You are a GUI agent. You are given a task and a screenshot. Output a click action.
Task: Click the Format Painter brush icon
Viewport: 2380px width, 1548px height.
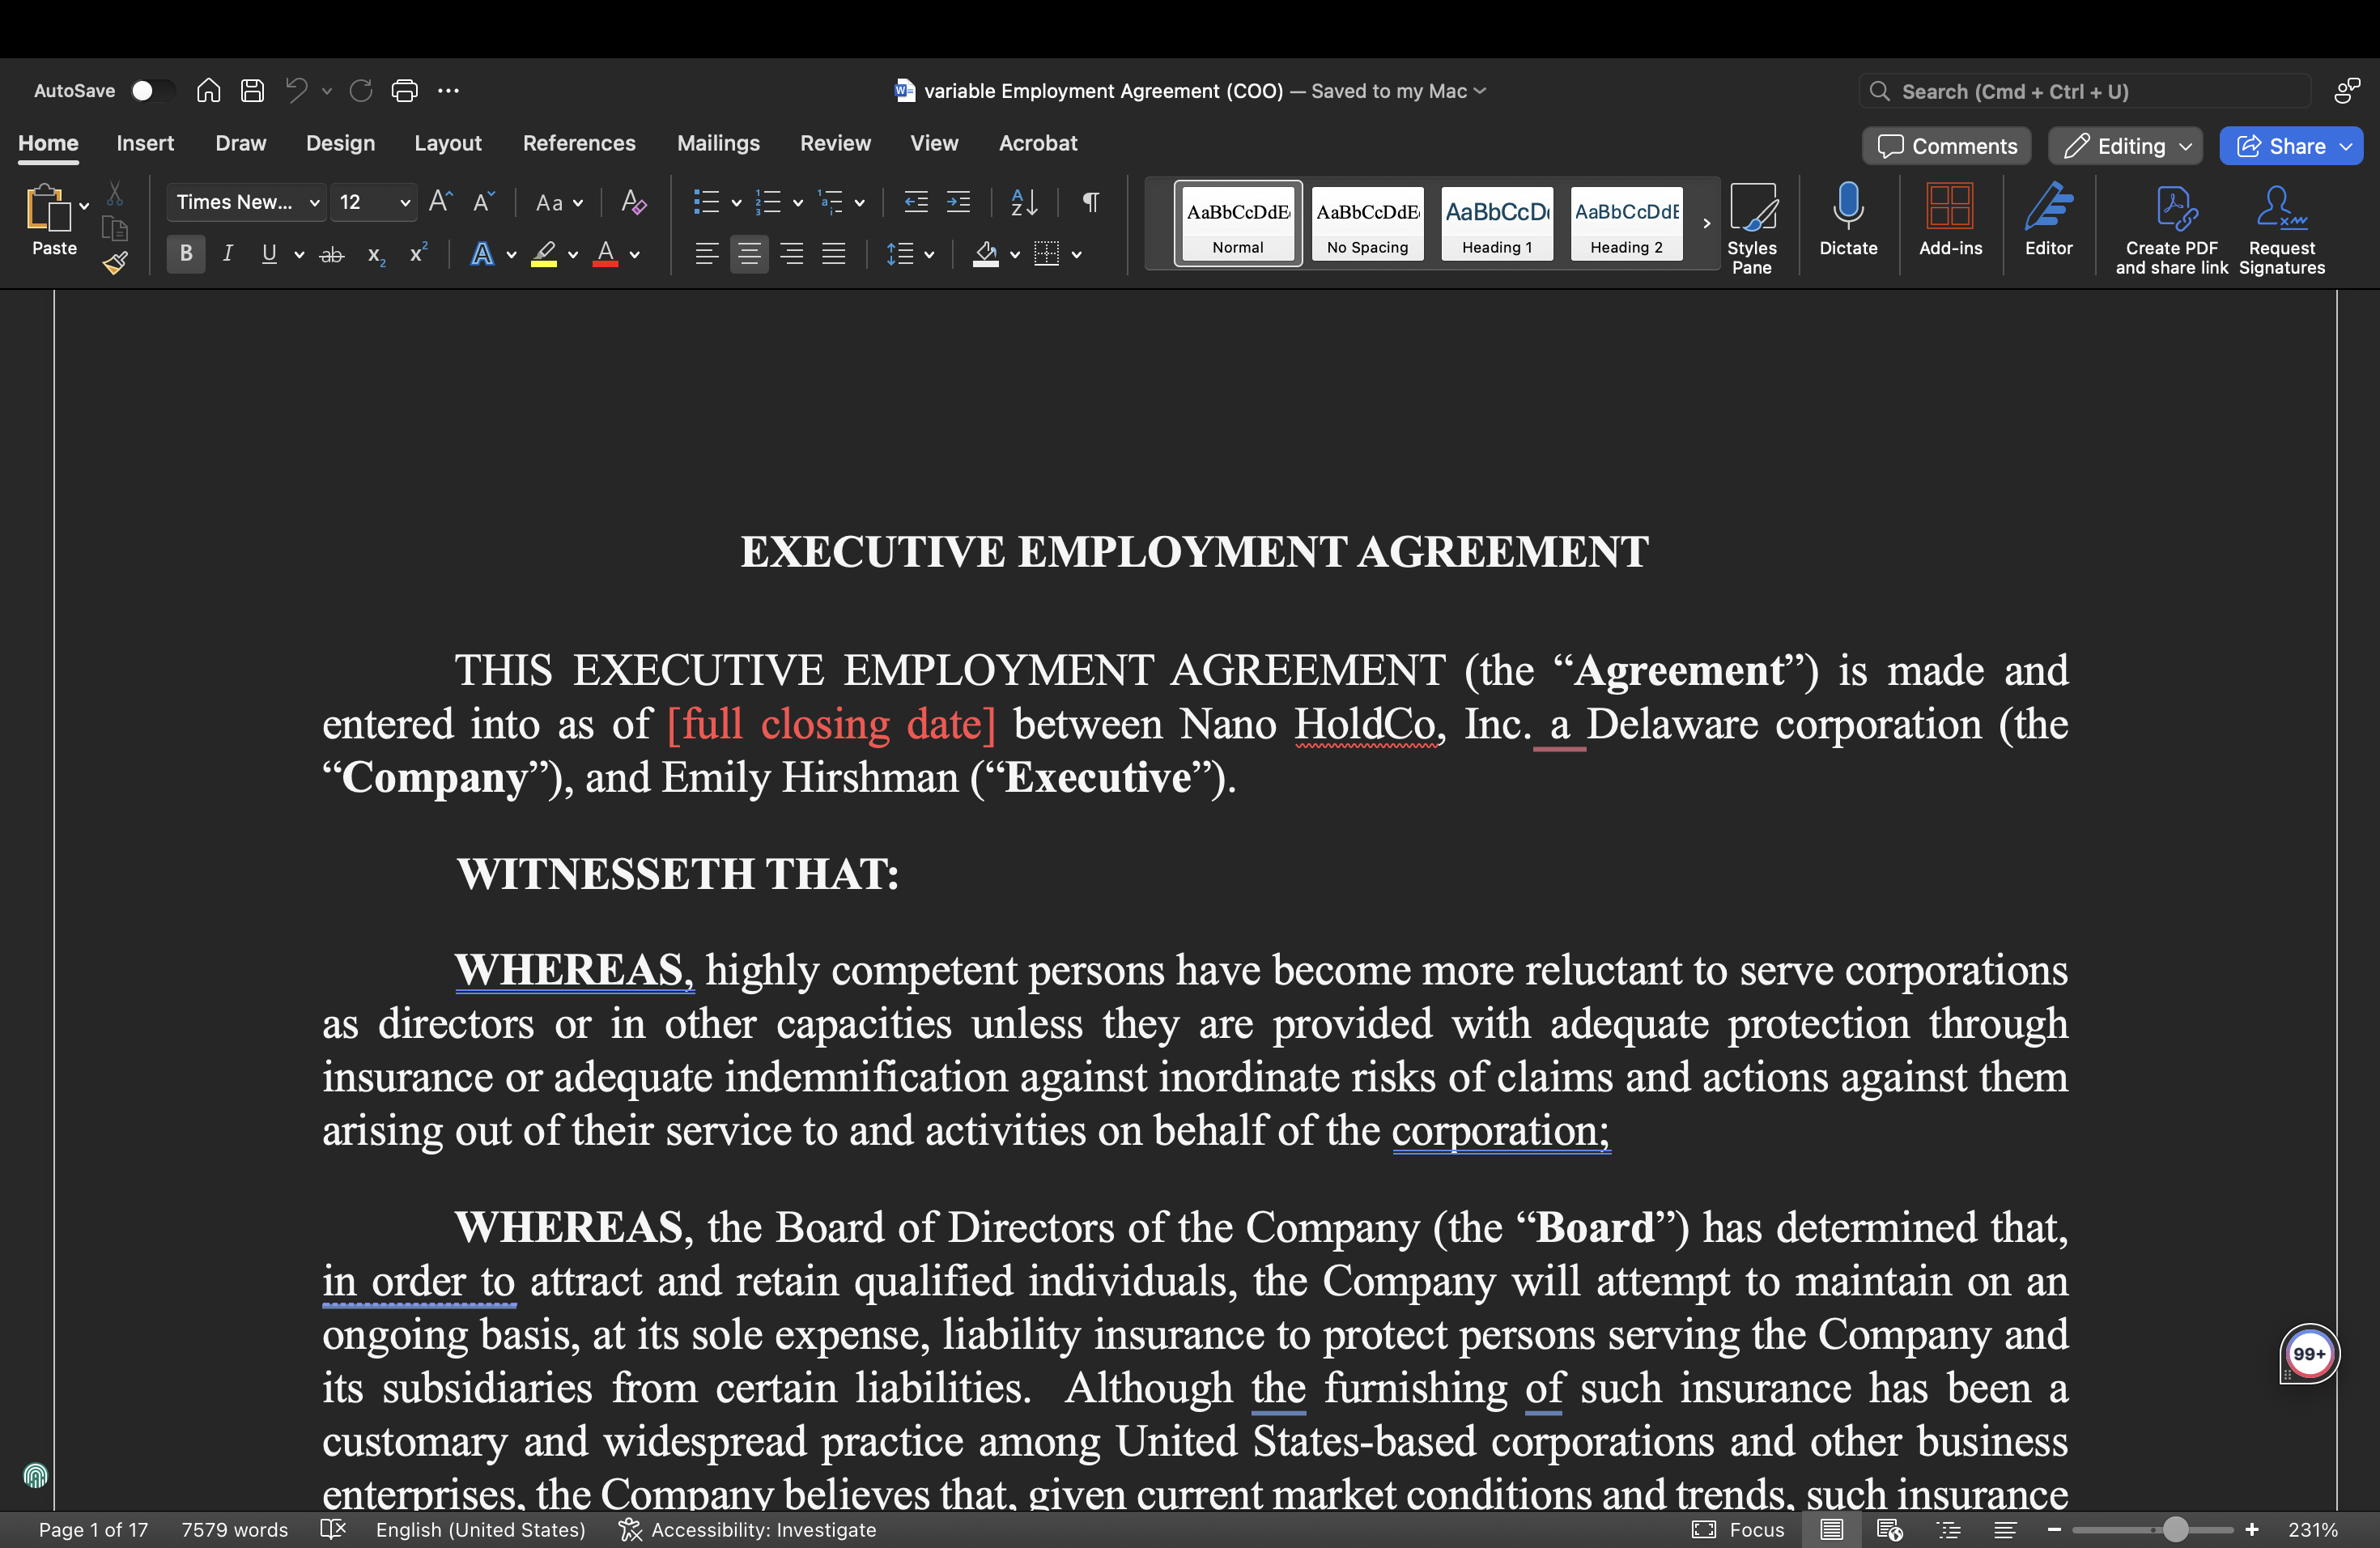coord(115,264)
